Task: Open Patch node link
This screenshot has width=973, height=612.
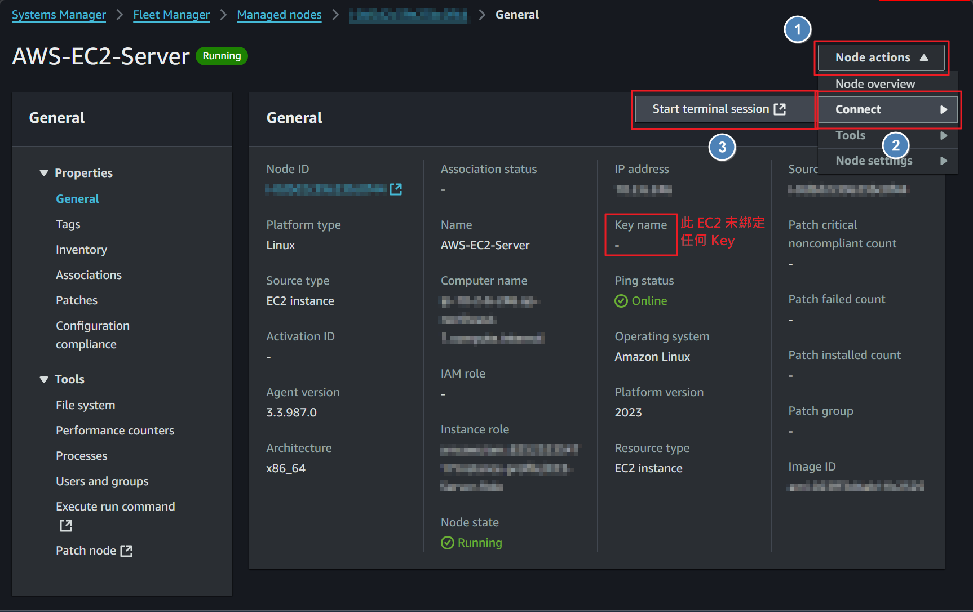Action: 86,551
